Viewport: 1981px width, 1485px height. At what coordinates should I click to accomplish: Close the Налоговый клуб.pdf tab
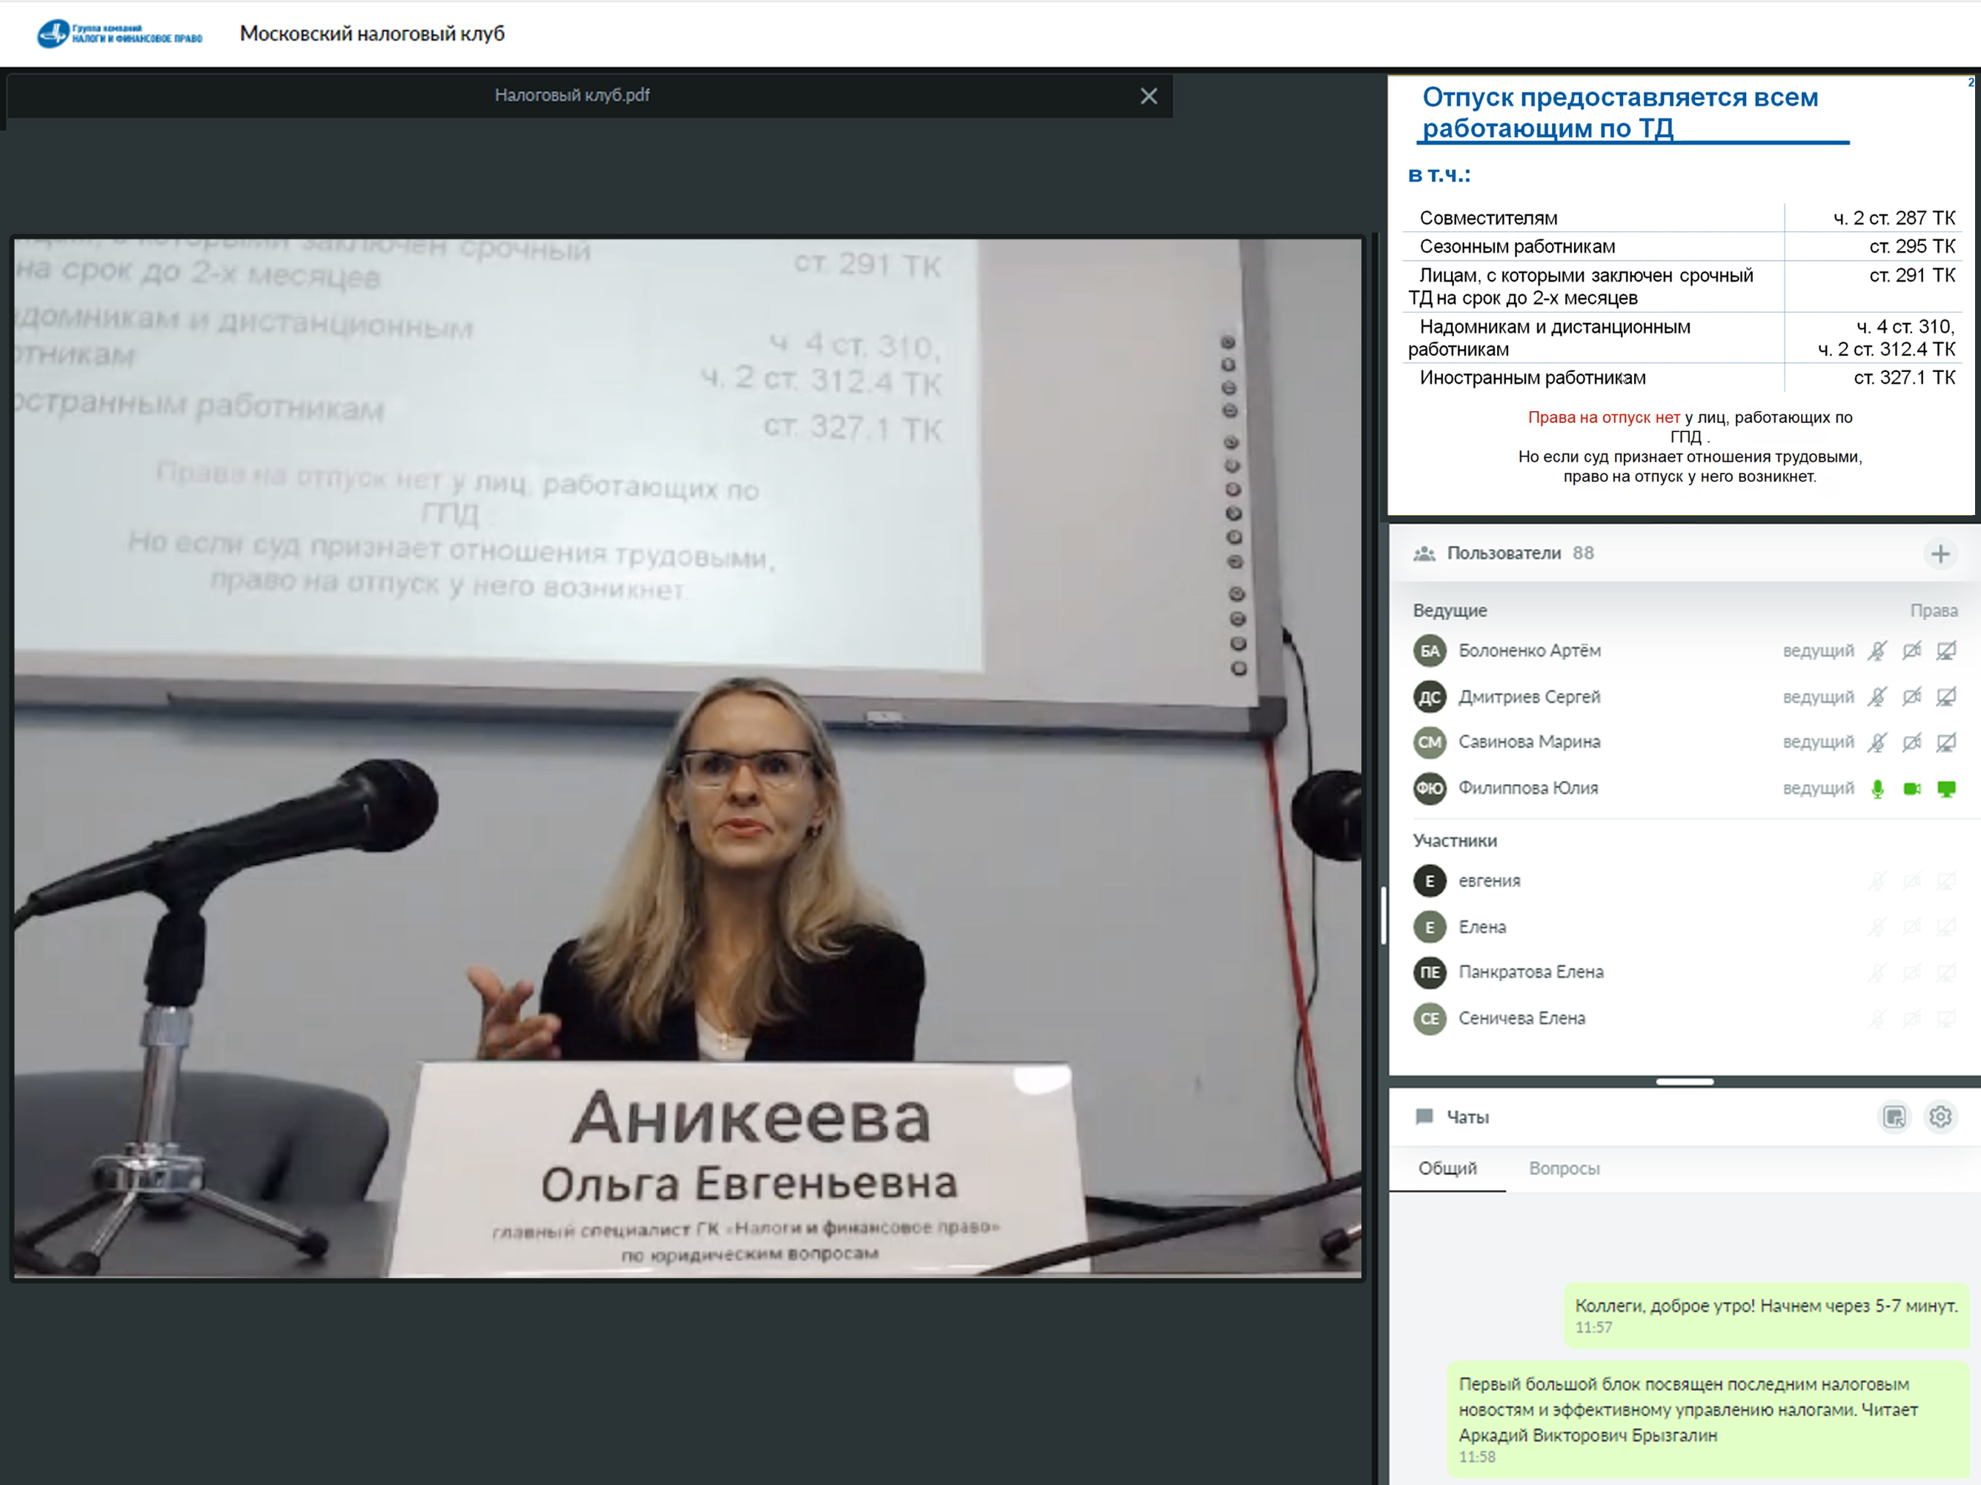1148,96
